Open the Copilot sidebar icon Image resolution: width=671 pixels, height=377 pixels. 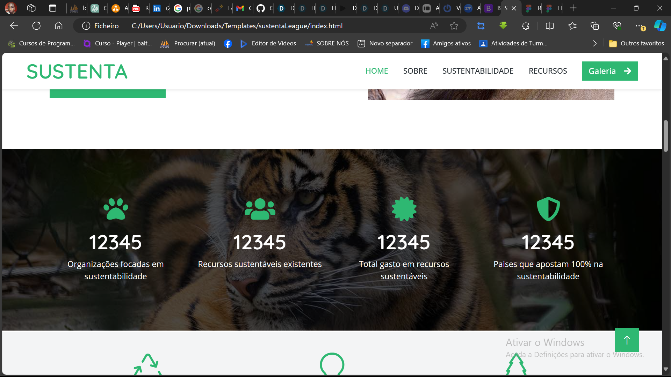point(660,26)
